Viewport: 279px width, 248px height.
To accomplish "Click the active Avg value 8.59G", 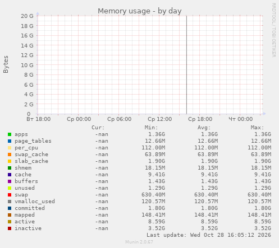I will click(209, 222).
